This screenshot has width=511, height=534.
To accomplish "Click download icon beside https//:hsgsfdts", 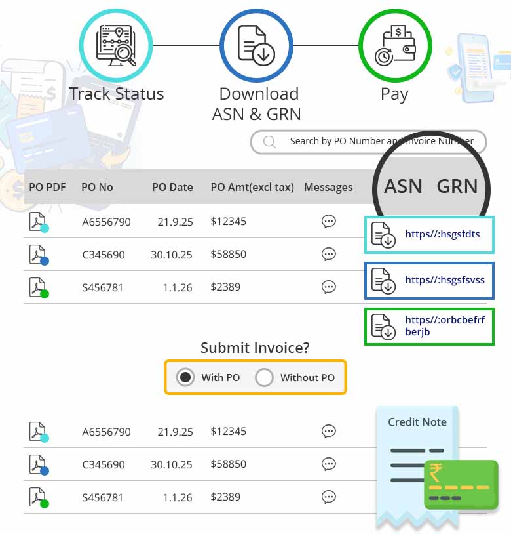I will point(383,234).
